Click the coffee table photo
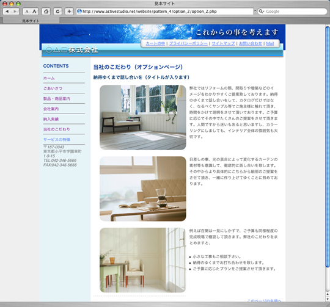 (x=143, y=189)
